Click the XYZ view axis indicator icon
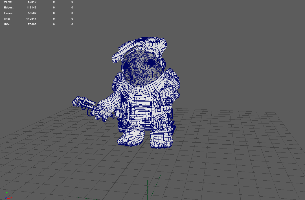 click(x=8, y=196)
